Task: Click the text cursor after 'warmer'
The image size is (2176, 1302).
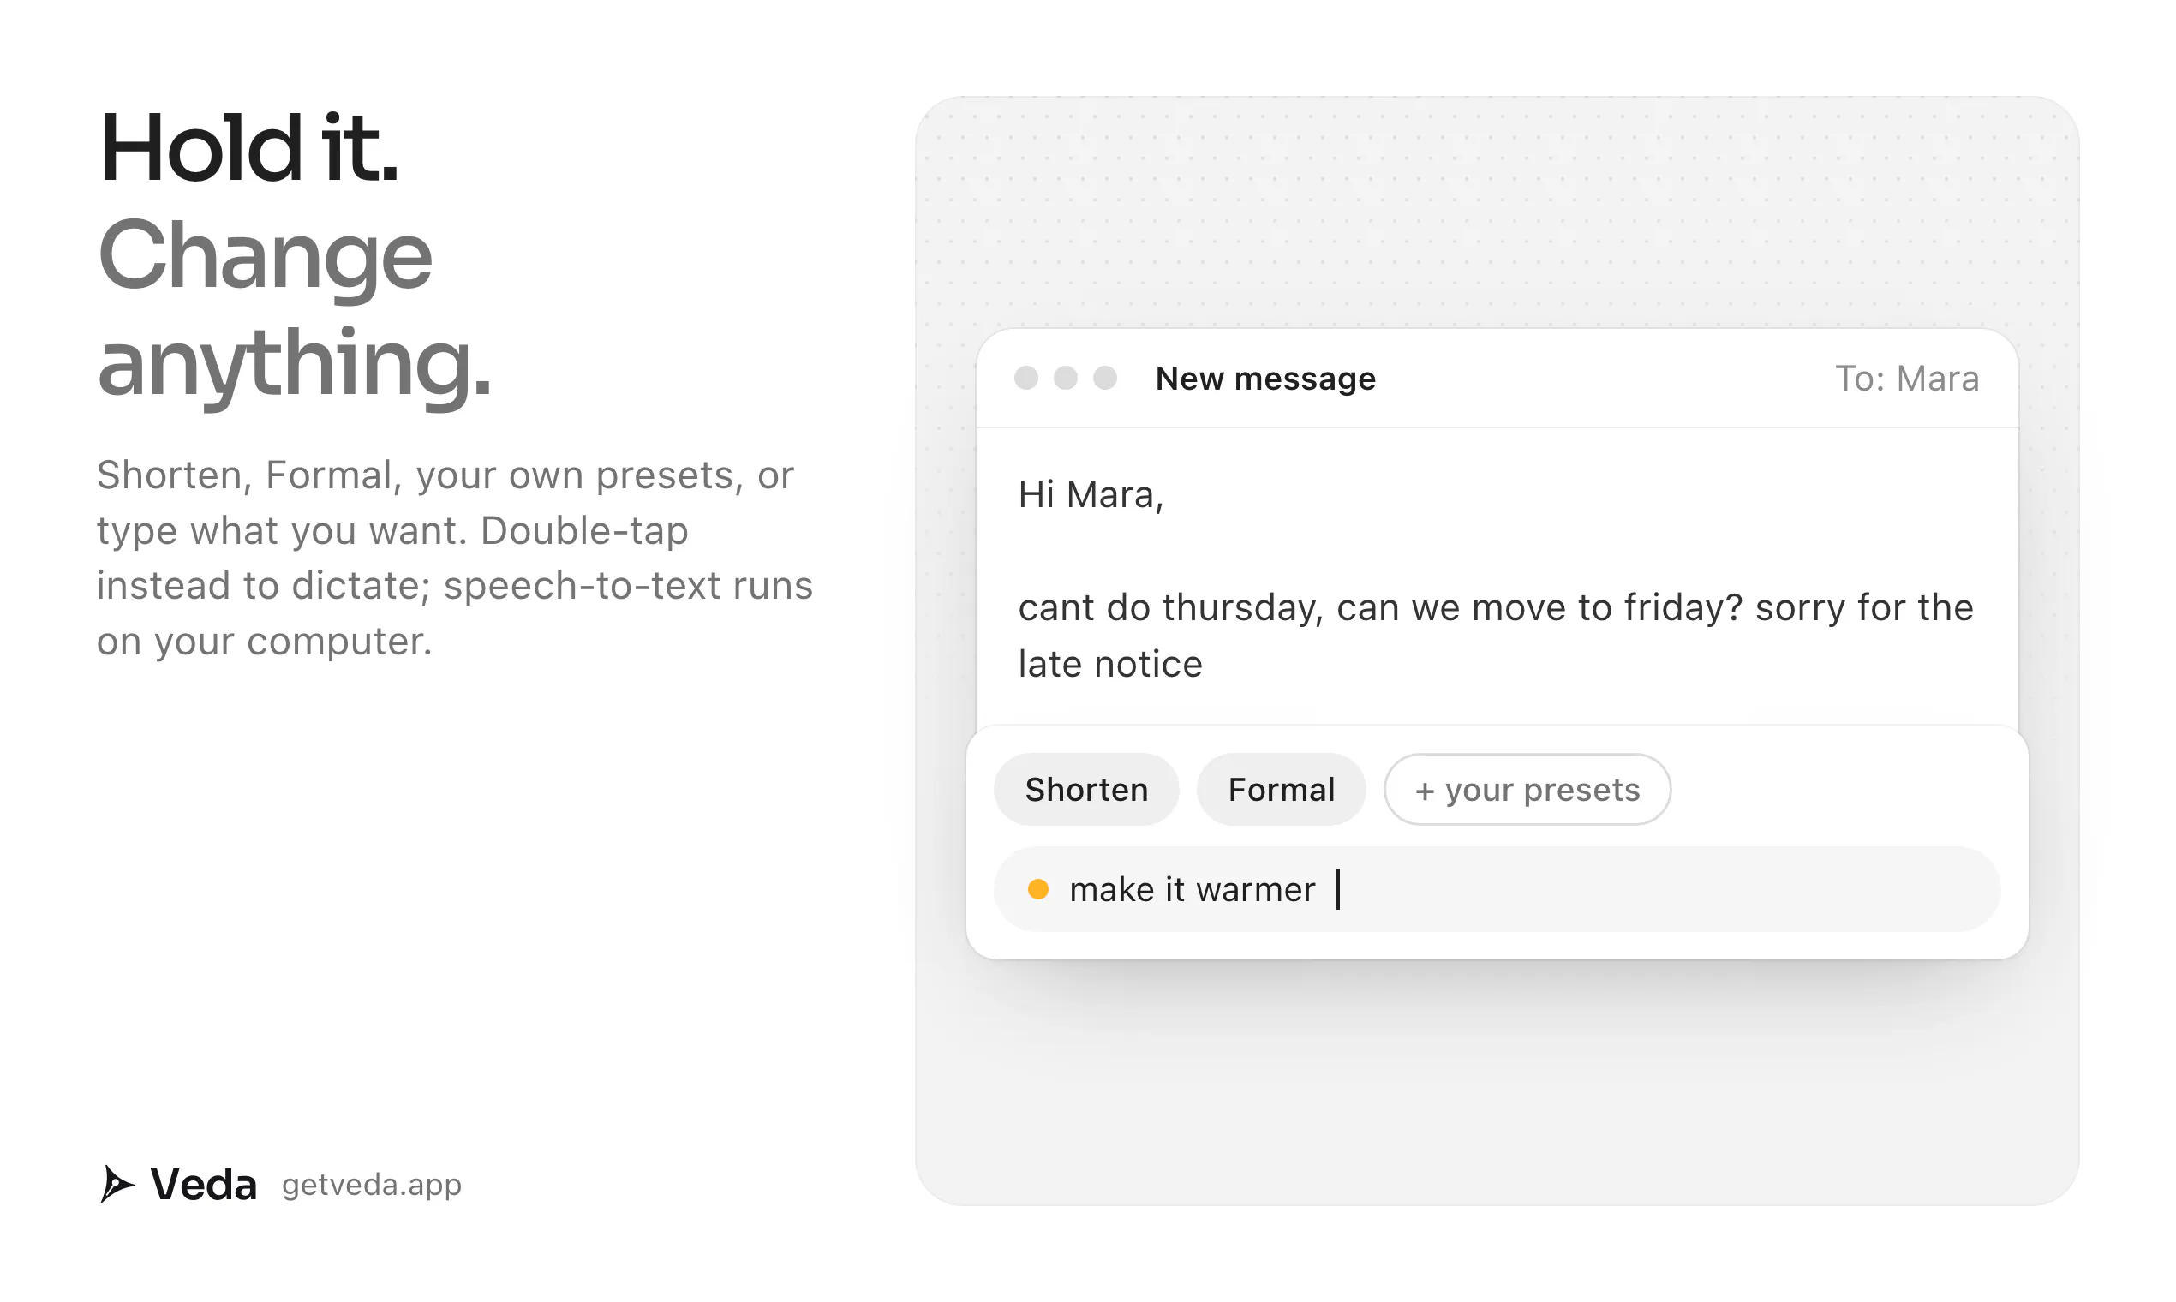Action: click(1338, 890)
